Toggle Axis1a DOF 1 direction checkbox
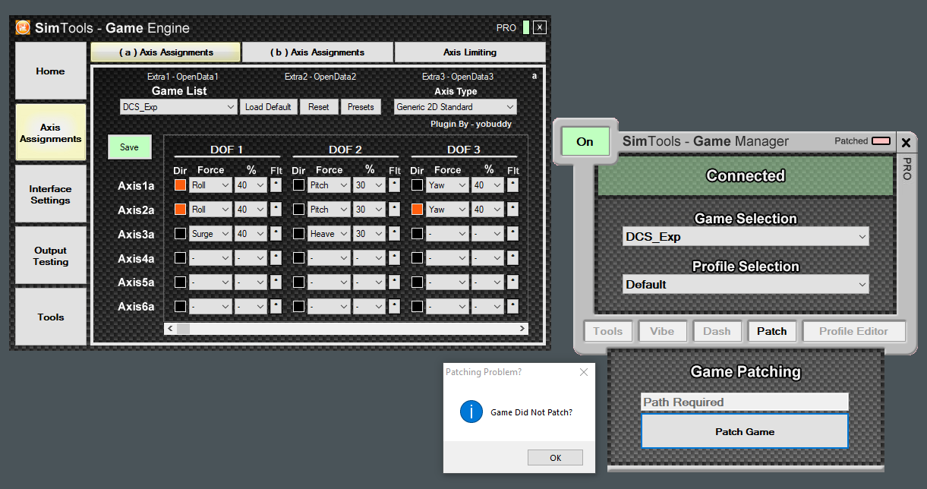Screen dimensions: 927x489 (x=180, y=185)
